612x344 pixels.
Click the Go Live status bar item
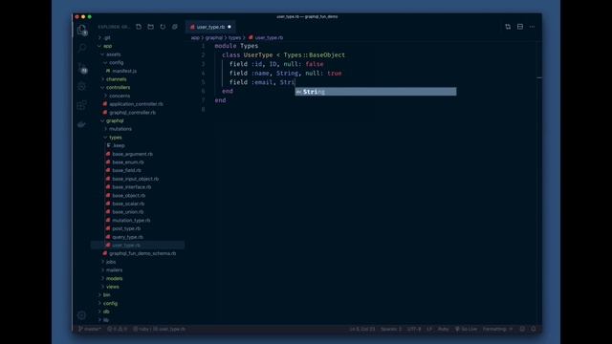(466, 329)
